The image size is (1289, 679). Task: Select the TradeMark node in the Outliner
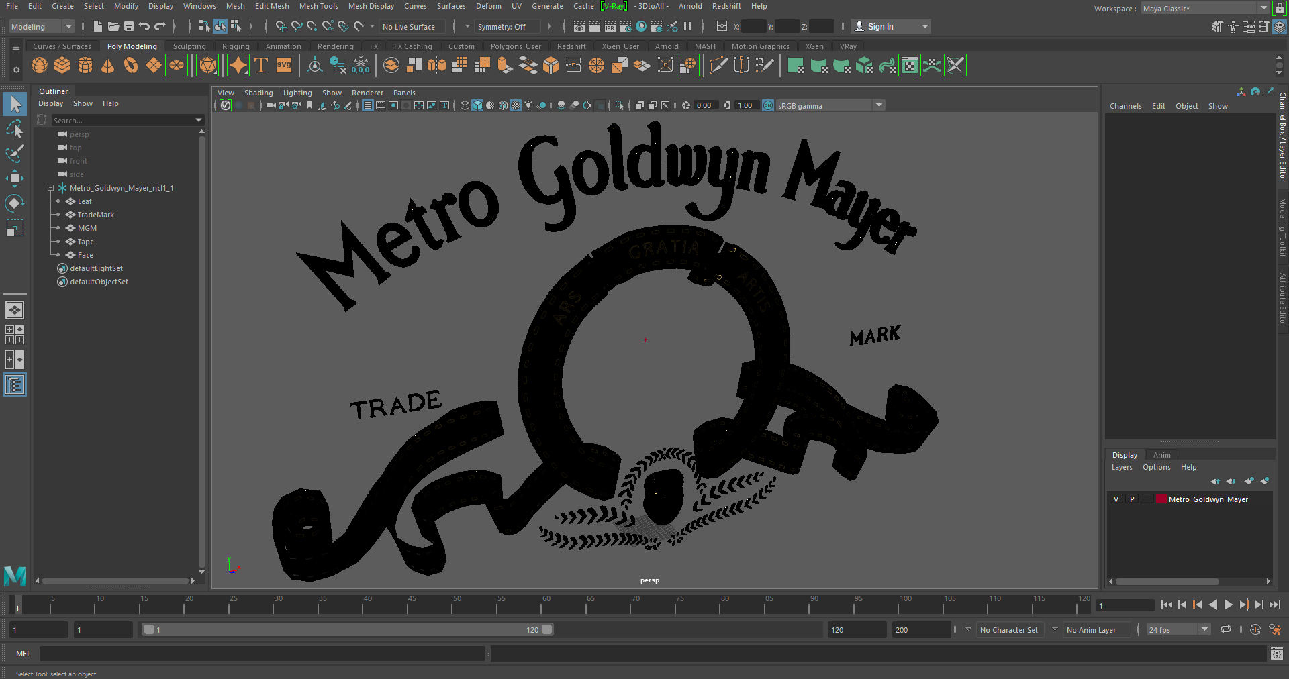pyautogui.click(x=95, y=215)
